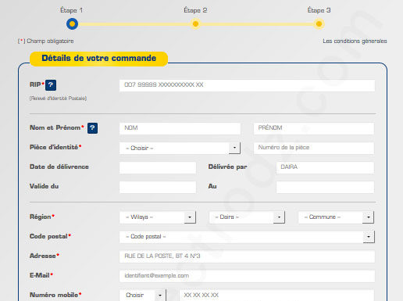Select the Étape 1 step marker

point(72,24)
